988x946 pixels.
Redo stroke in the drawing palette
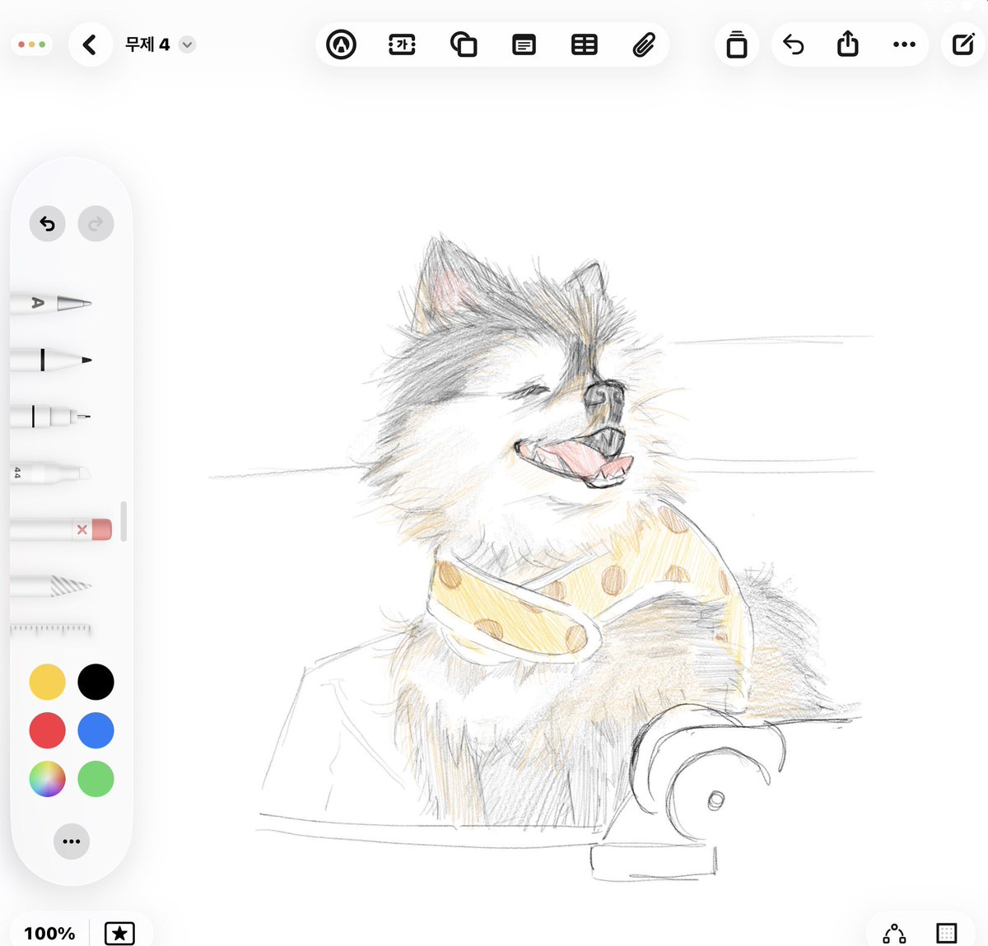coord(96,223)
